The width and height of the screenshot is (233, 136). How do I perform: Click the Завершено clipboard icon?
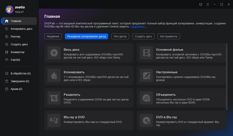pyautogui.click(x=7, y=81)
